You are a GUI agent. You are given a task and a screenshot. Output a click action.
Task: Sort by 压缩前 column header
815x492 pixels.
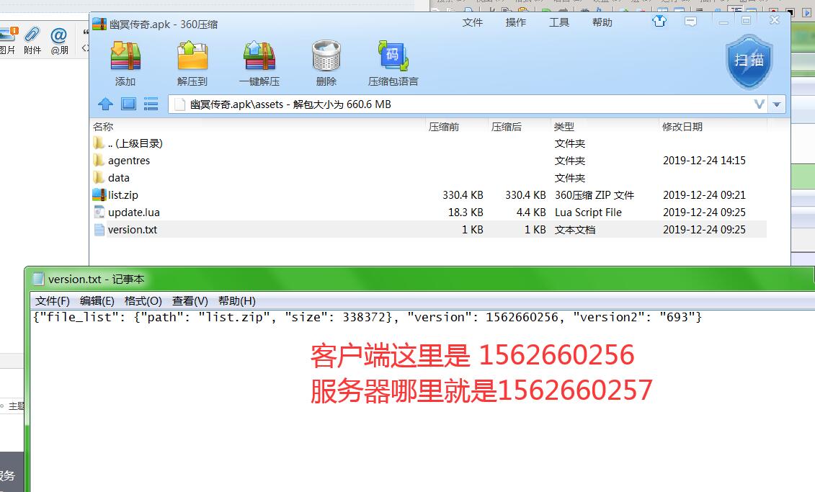click(444, 127)
